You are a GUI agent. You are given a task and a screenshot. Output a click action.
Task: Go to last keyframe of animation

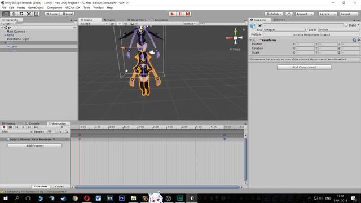tap(36, 127)
